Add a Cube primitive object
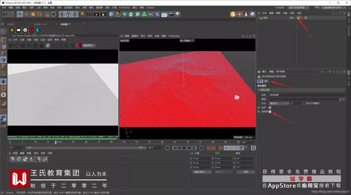The height and width of the screenshot is (195, 351). click(111, 14)
